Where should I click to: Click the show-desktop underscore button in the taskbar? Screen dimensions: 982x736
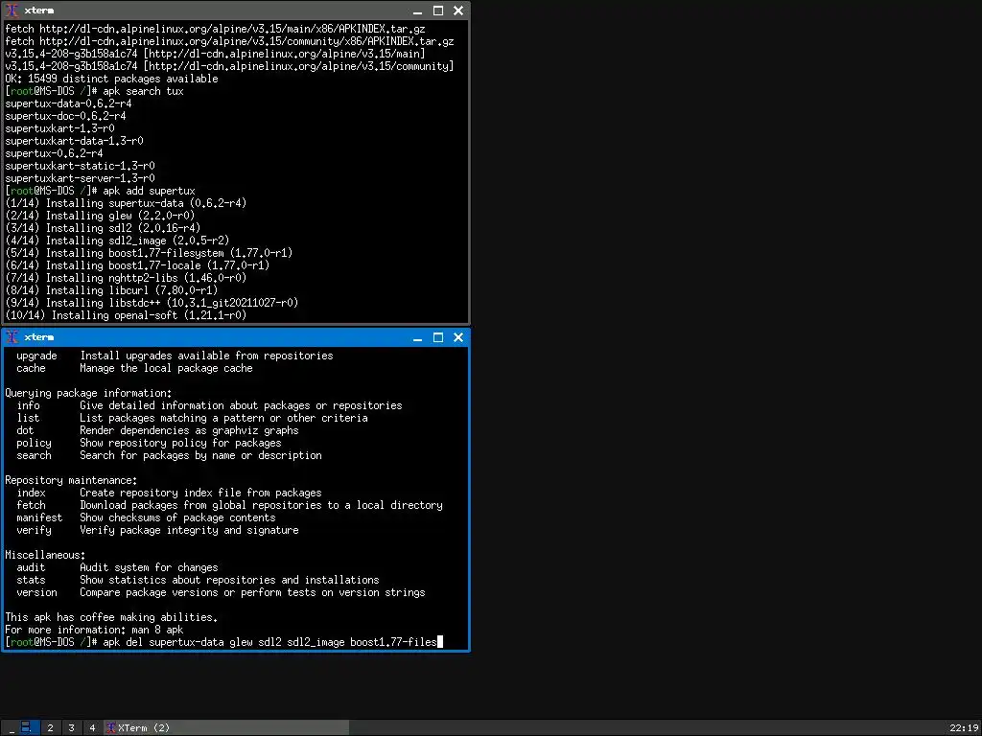click(x=12, y=728)
